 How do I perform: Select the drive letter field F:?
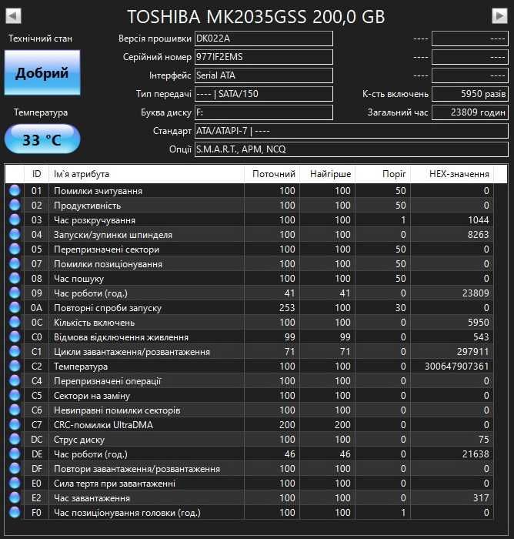point(263,112)
